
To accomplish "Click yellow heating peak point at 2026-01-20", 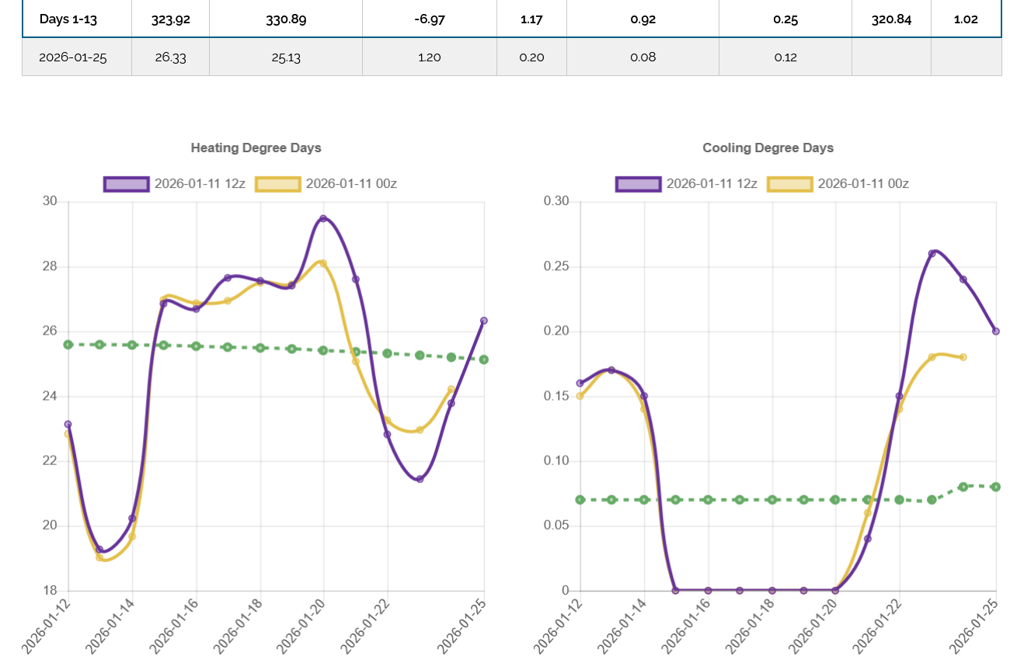I will click(x=323, y=263).
